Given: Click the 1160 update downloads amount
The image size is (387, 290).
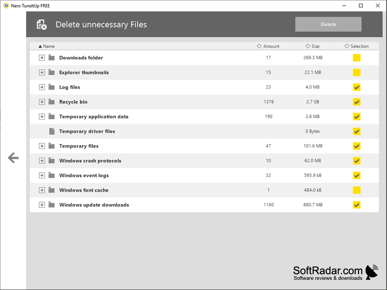Looking at the screenshot, I should (x=268, y=205).
